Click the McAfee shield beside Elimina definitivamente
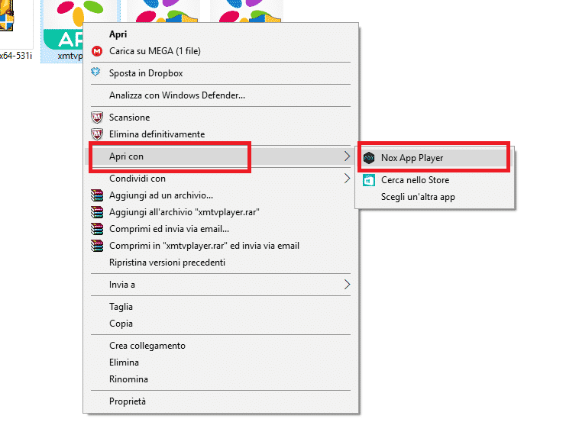 (x=97, y=134)
